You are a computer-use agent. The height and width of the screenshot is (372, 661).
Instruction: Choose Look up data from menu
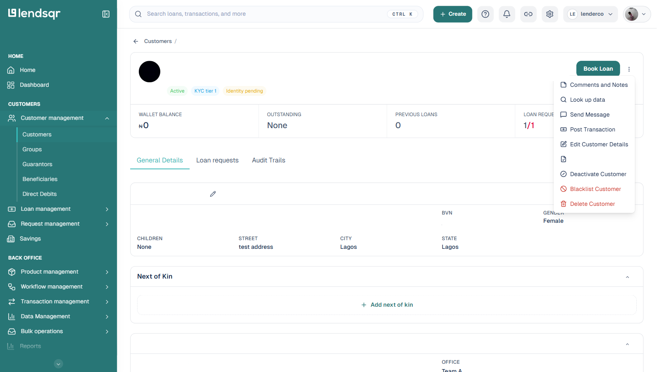tap(594, 100)
